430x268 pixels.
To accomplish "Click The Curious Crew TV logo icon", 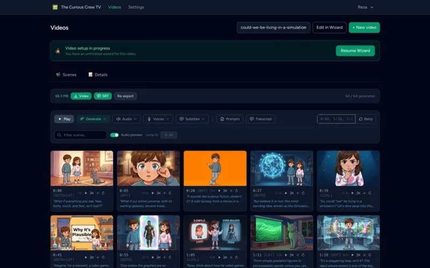I will [x=55, y=7].
